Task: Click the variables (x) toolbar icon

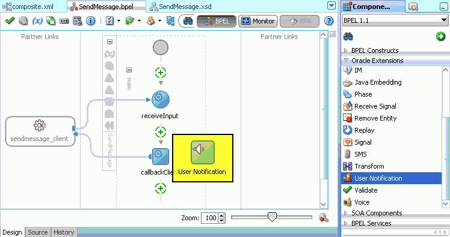Action: pyautogui.click(x=37, y=21)
